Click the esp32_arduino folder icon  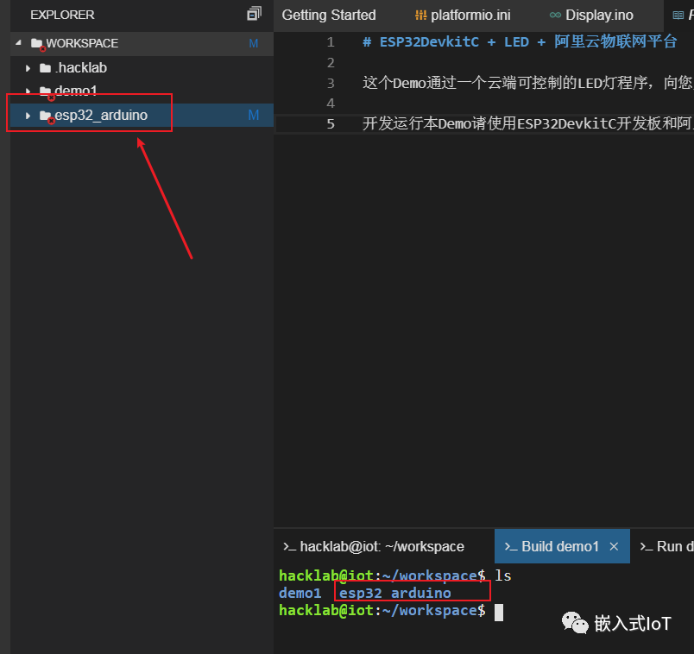[x=45, y=116]
